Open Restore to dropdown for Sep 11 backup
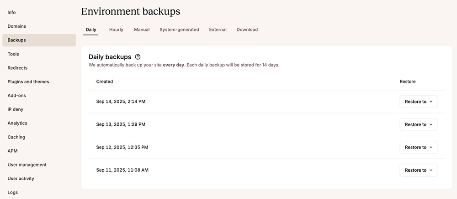This screenshot has height=199, width=457. 418,170
